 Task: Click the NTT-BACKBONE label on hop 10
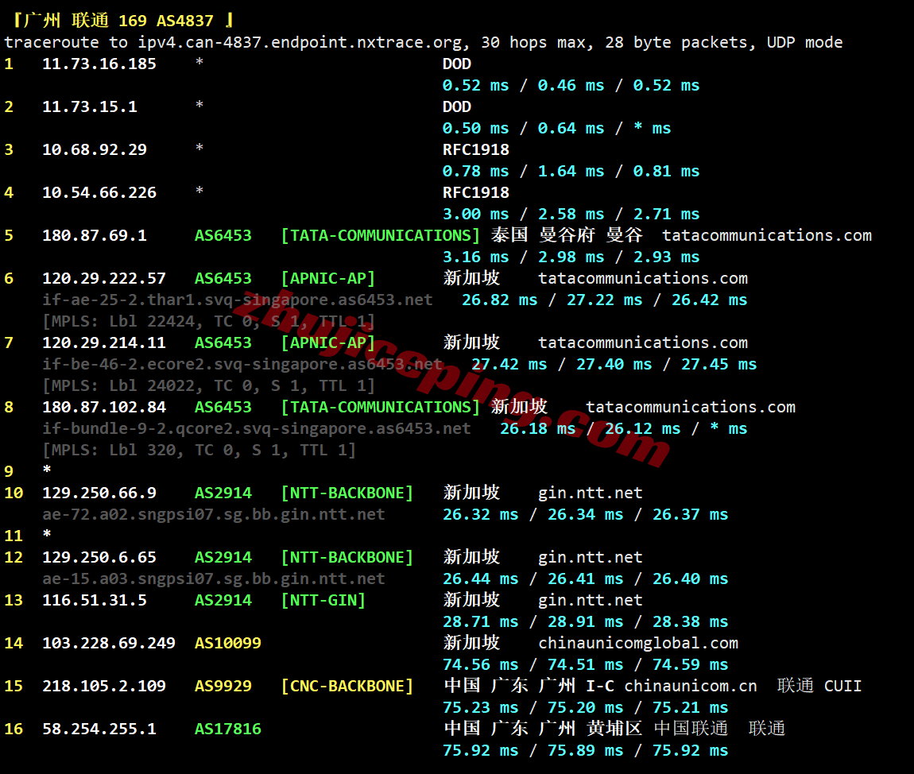347,493
